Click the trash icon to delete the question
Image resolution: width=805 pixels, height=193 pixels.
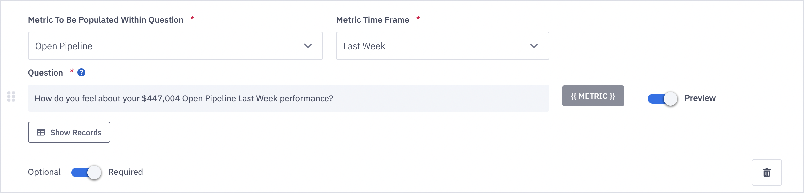(x=767, y=172)
